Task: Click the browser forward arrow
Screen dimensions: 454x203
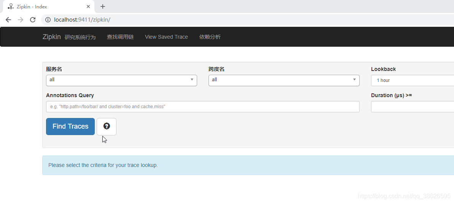Action: point(21,20)
